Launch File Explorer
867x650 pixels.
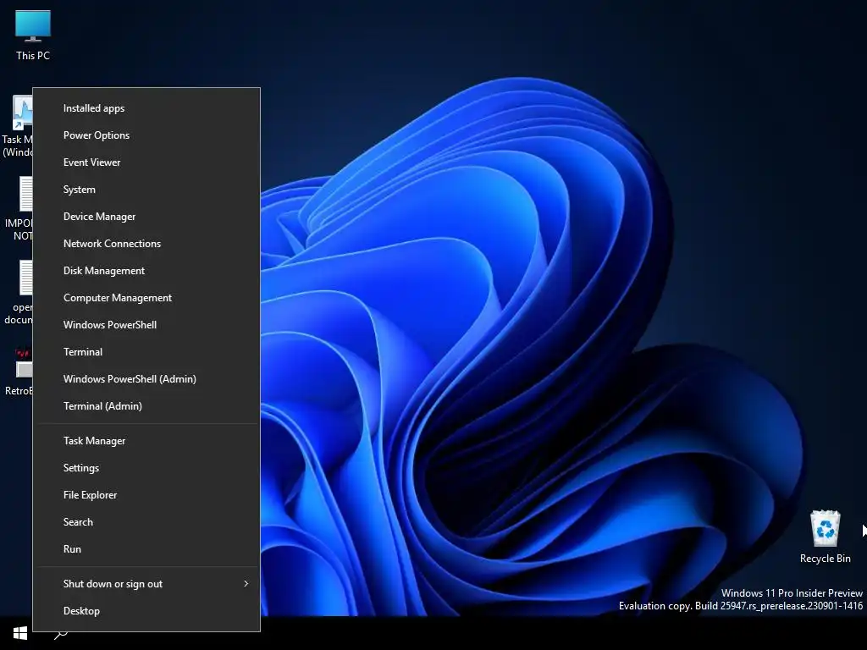(146, 495)
